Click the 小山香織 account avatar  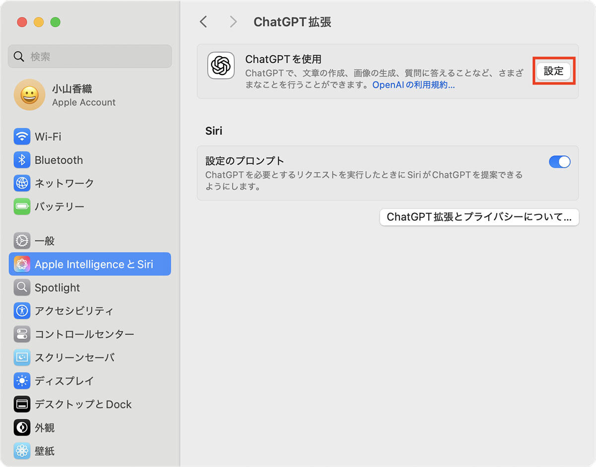29,95
